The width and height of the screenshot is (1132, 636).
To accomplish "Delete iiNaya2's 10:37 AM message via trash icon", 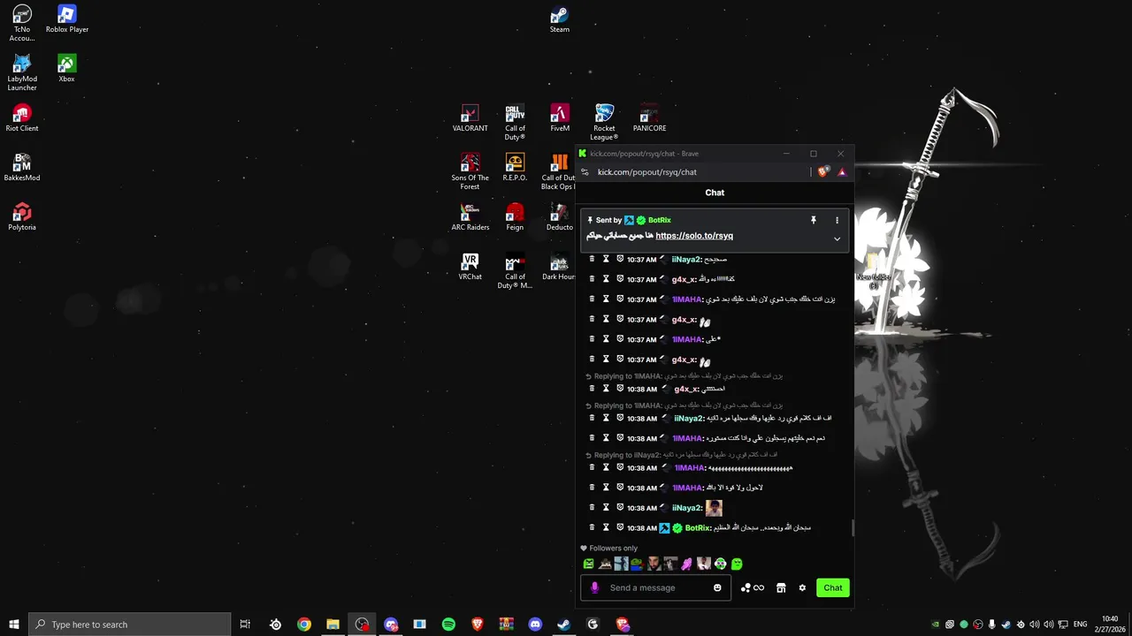I will click(x=593, y=259).
